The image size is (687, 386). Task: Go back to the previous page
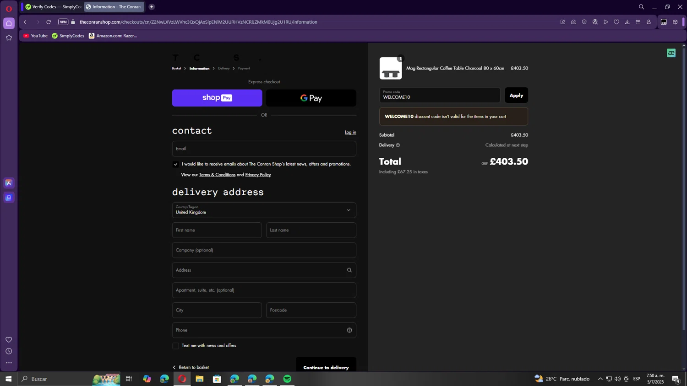pos(25,22)
